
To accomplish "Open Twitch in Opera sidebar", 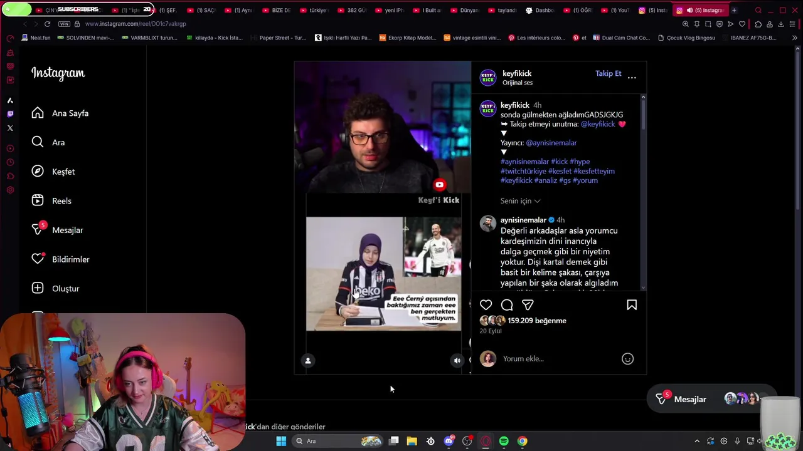I will (10, 114).
